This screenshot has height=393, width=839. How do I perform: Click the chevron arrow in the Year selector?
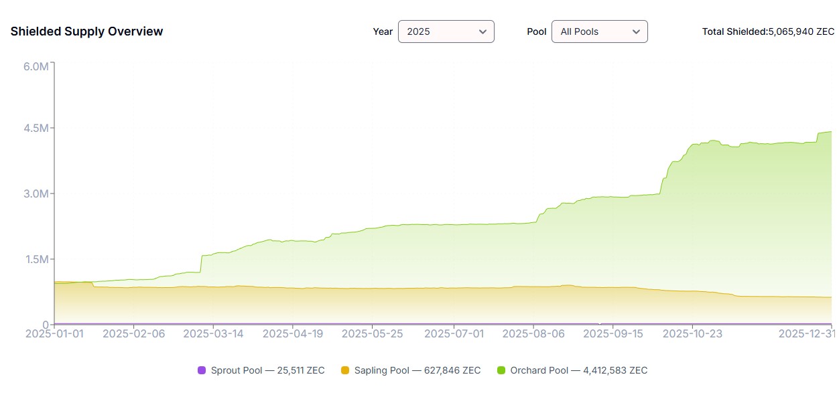coord(482,31)
